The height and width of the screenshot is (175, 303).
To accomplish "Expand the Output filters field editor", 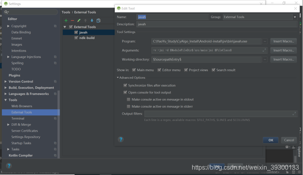I will point(294,114).
